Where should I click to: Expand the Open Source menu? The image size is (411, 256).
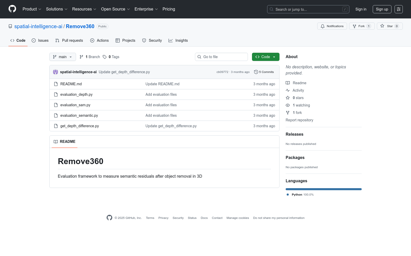116,9
